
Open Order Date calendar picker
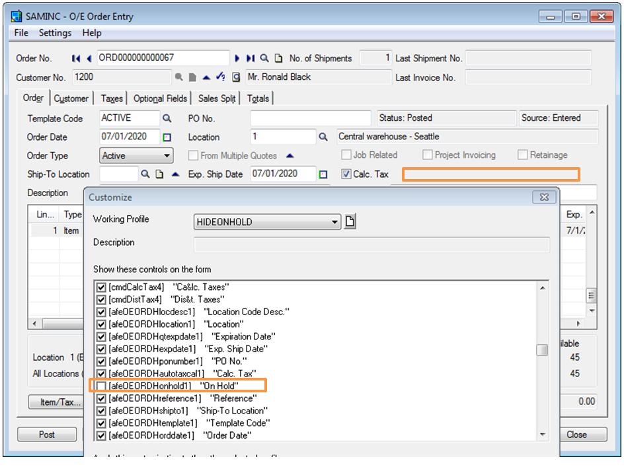(167, 137)
